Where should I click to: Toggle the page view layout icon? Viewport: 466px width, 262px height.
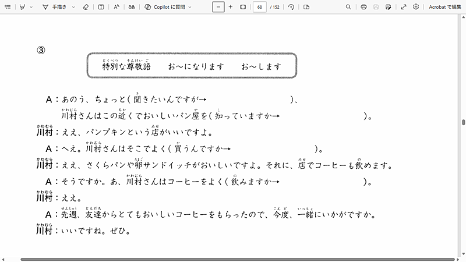(101, 7)
